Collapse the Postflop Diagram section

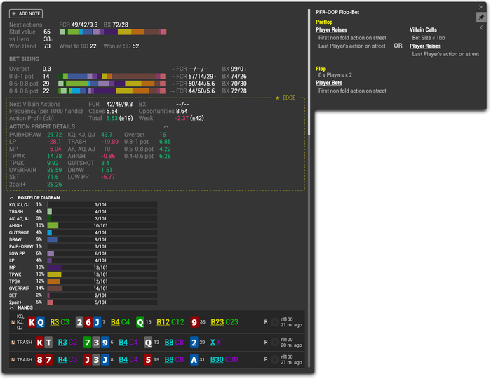pyautogui.click(x=12, y=198)
